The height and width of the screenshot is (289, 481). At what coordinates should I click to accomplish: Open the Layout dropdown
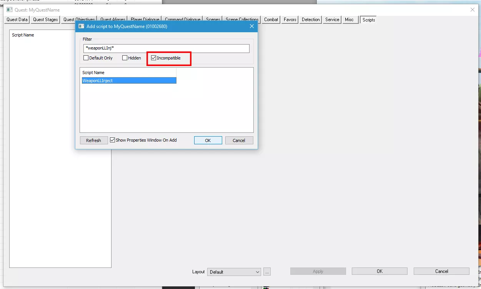pos(234,272)
